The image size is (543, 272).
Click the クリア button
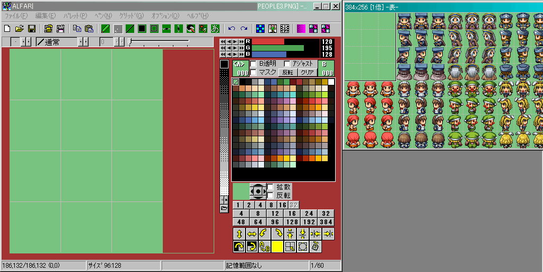pyautogui.click(x=307, y=72)
